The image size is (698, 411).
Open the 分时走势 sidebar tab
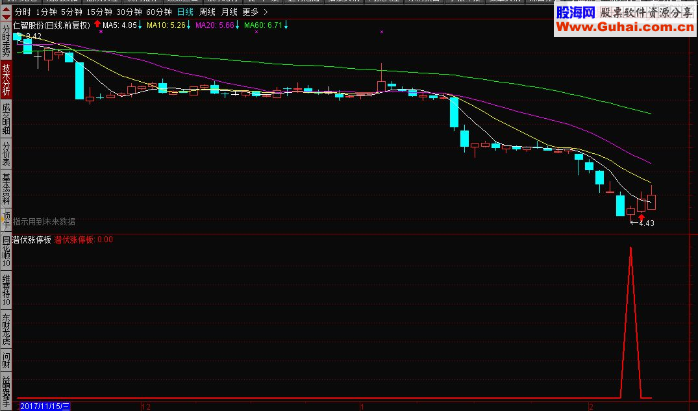tap(6, 40)
